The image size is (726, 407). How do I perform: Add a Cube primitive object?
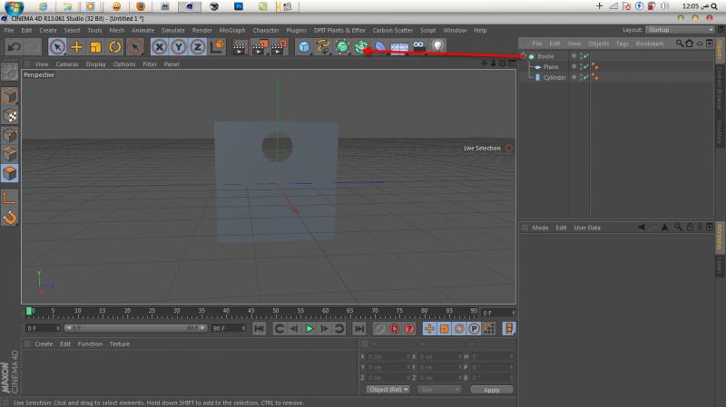coord(304,46)
